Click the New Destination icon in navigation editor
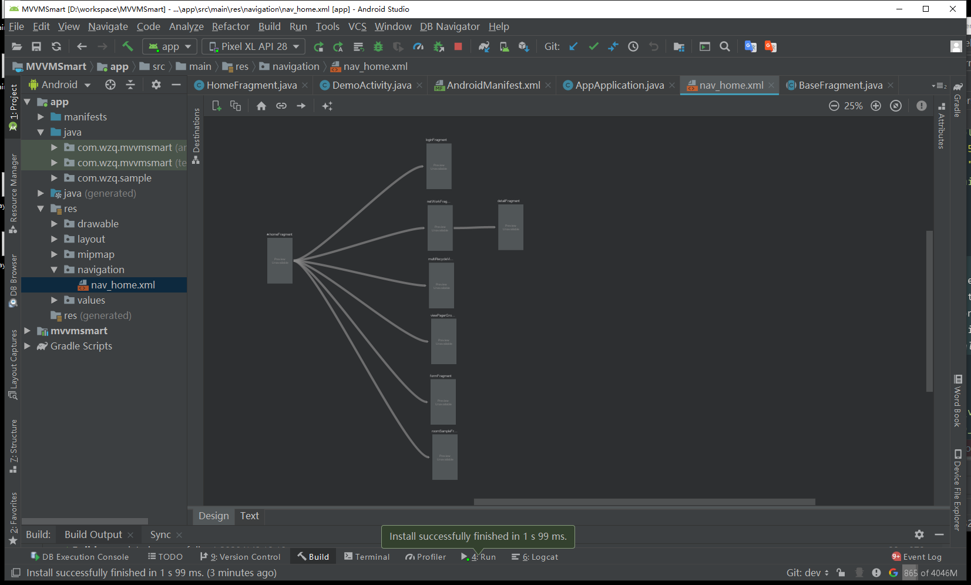Screen dimensions: 971x585 click(216, 106)
